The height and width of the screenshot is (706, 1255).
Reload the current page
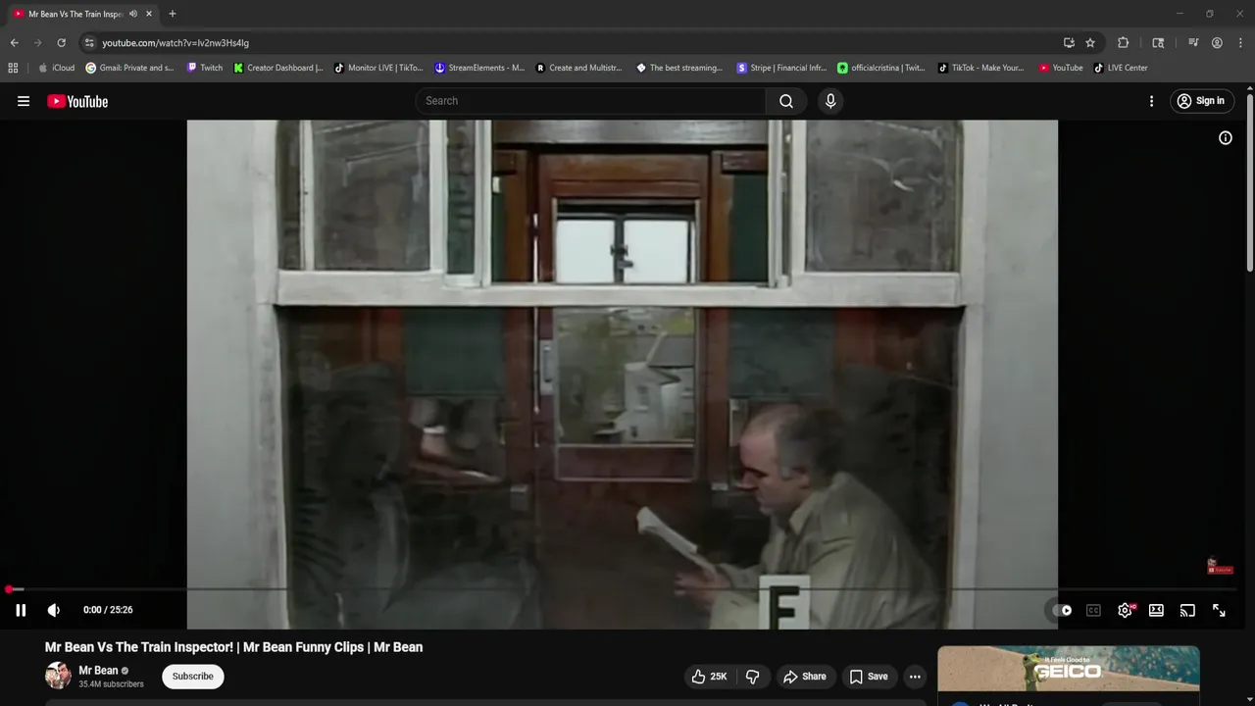coord(61,43)
